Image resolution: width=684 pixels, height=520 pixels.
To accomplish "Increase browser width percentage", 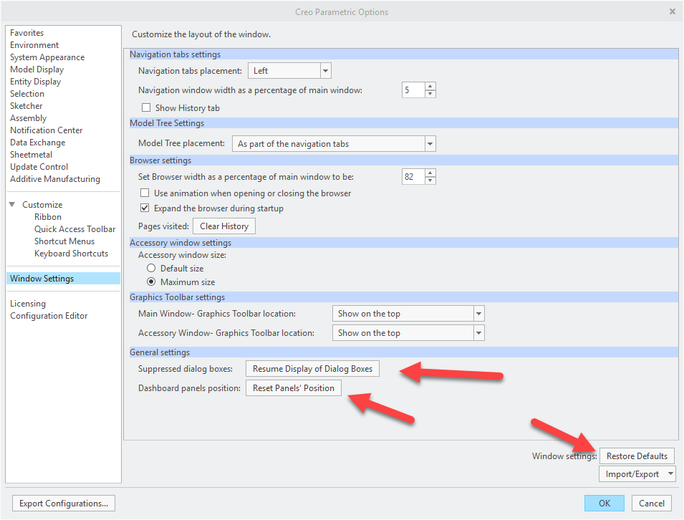I will click(430, 173).
